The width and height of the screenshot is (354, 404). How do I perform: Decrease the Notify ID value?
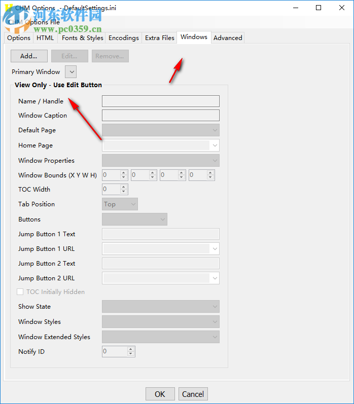point(131,354)
